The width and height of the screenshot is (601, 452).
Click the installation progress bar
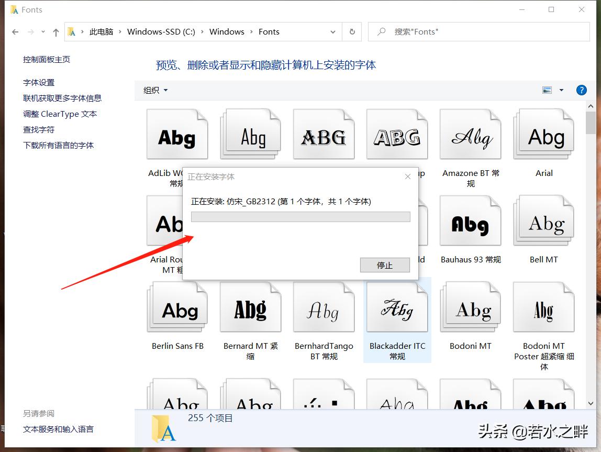300,216
